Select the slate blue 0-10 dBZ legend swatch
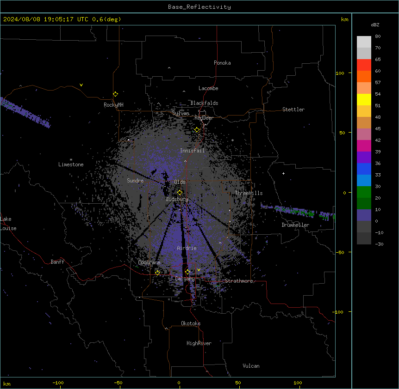Image resolution: width=399 pixels, height=389 pixels. tap(364, 215)
